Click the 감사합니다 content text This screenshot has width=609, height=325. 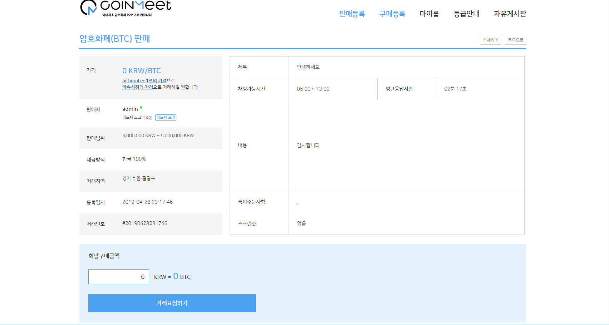point(308,146)
